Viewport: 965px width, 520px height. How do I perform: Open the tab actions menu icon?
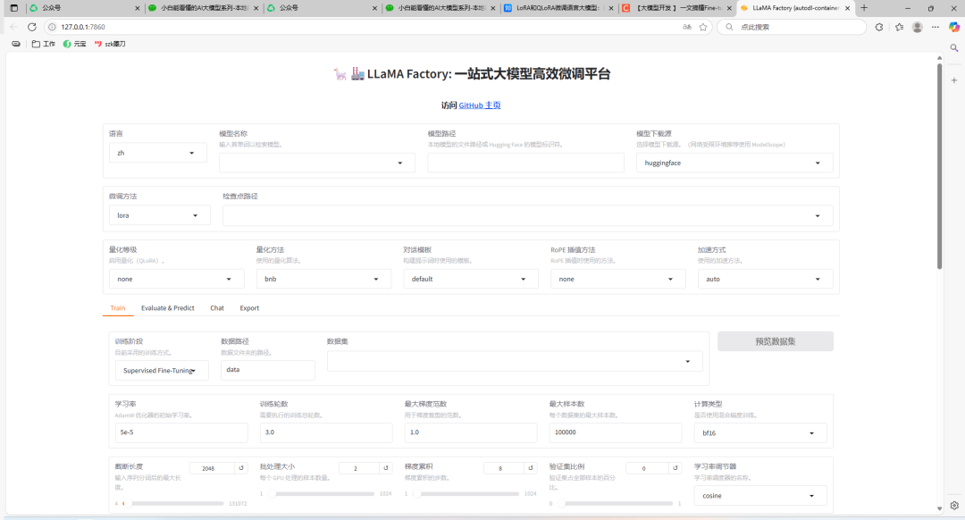14,8
